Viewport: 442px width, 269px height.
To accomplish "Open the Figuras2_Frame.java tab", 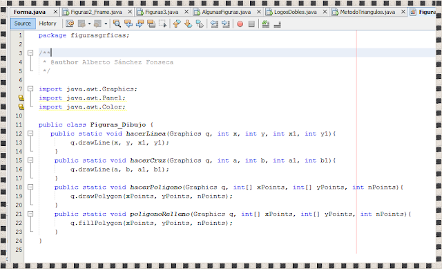I will click(96, 12).
